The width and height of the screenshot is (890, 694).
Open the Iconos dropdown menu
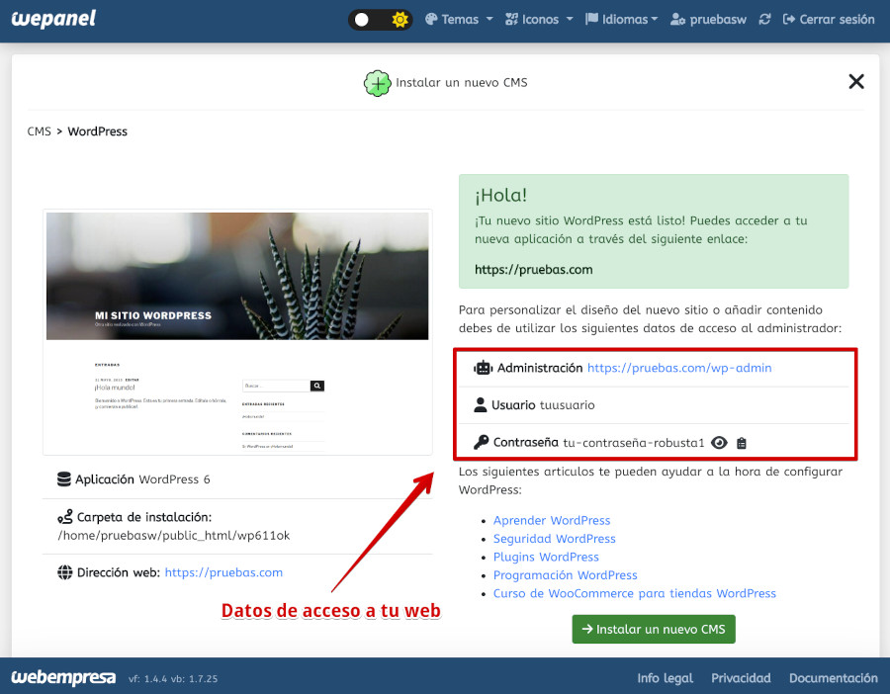539,20
